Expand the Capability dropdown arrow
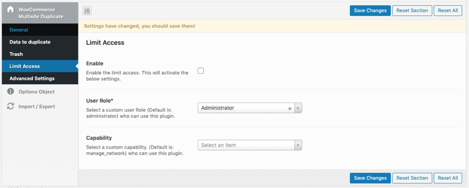Screen dimensions: 469x188 (298, 145)
